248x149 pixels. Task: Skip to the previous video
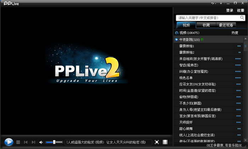(26, 142)
